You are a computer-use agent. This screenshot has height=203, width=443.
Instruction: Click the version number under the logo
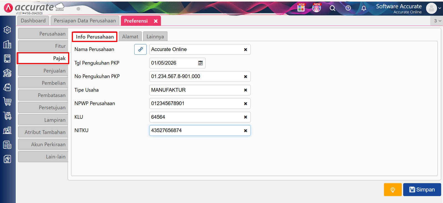click(29, 13)
